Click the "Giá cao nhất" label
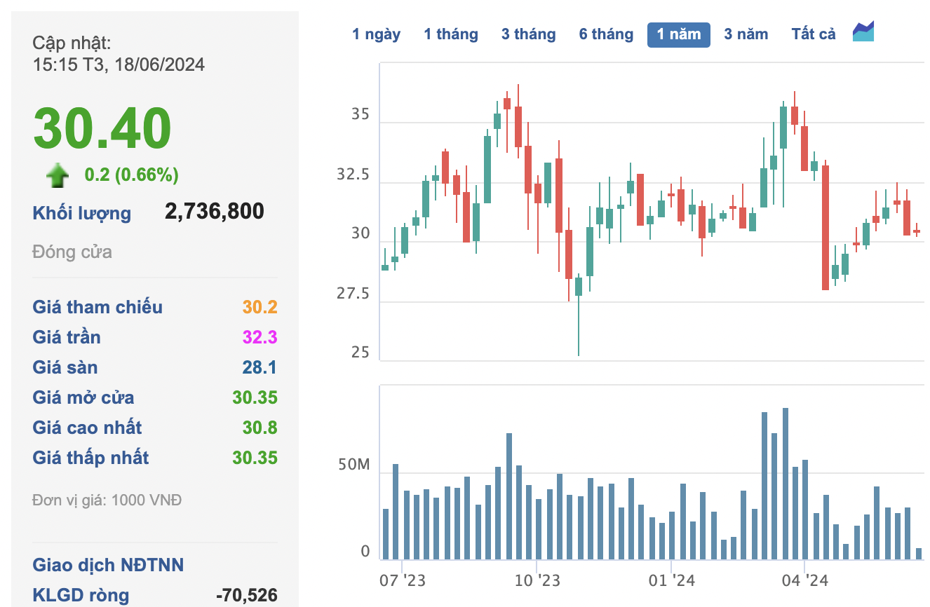Viewport: 930px width, 607px height. click(x=87, y=428)
